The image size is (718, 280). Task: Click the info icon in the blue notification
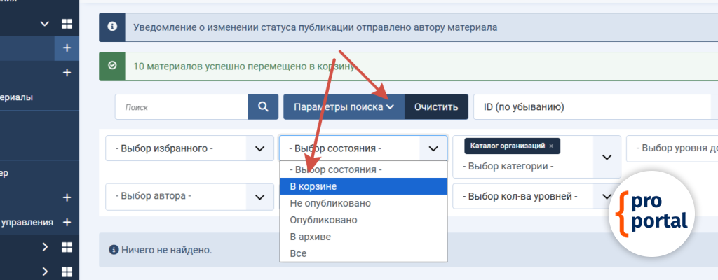[x=111, y=28]
